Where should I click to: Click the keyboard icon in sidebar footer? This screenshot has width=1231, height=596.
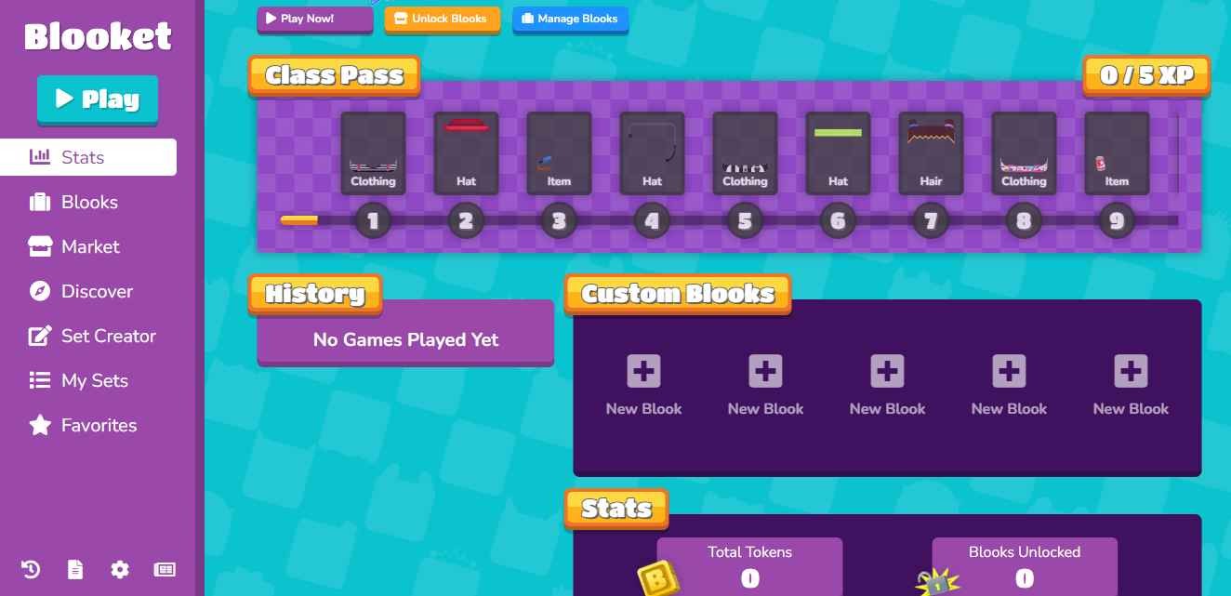(x=165, y=569)
